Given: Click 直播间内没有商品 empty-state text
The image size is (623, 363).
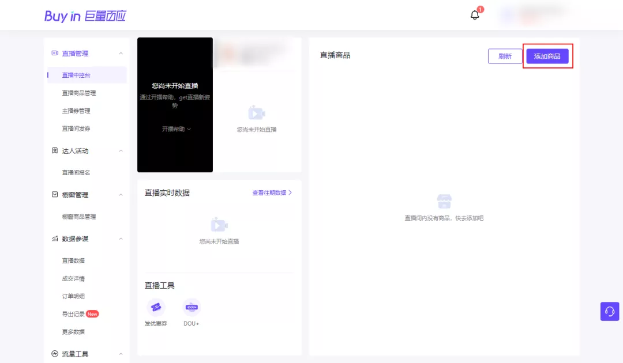Looking at the screenshot, I should click(x=444, y=218).
